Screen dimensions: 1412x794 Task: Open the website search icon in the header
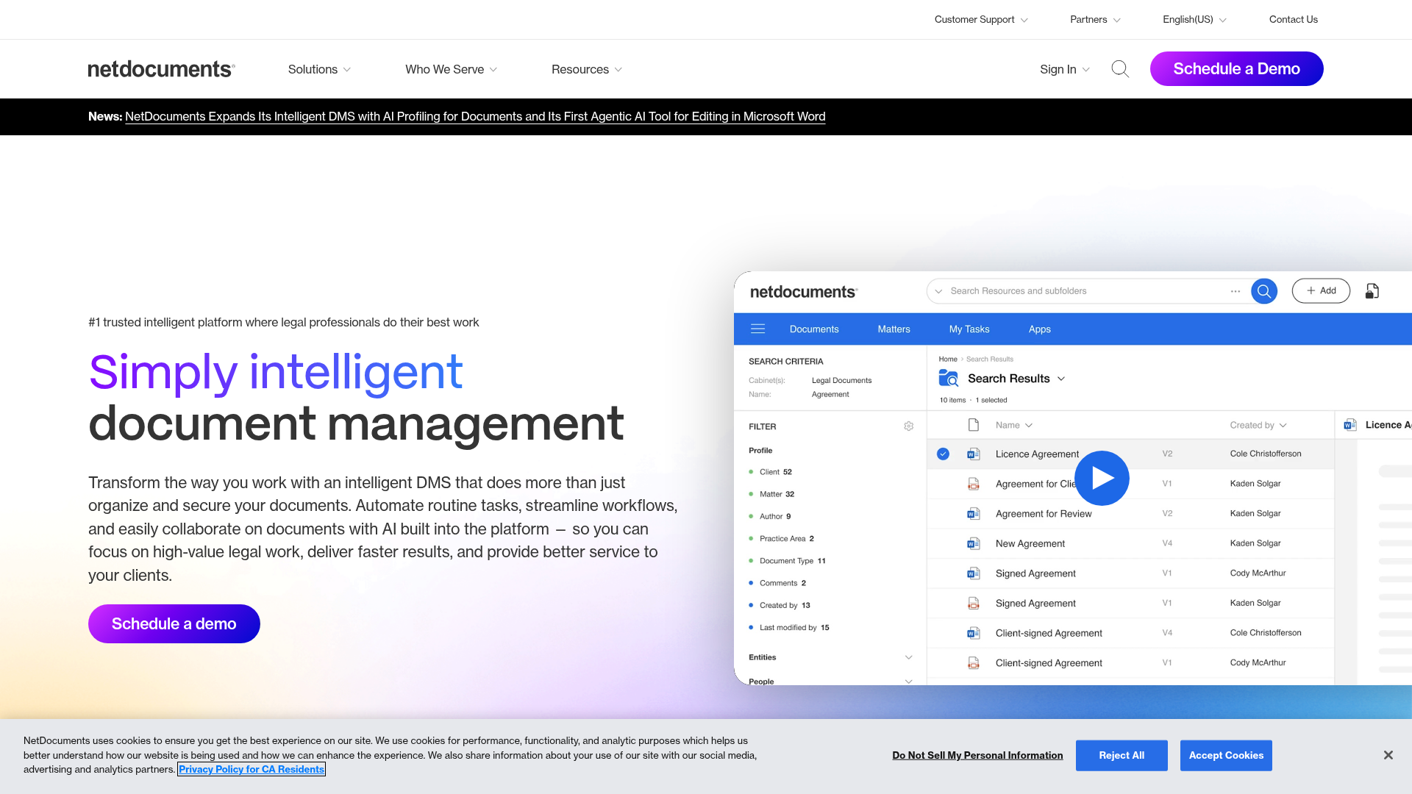[1120, 68]
